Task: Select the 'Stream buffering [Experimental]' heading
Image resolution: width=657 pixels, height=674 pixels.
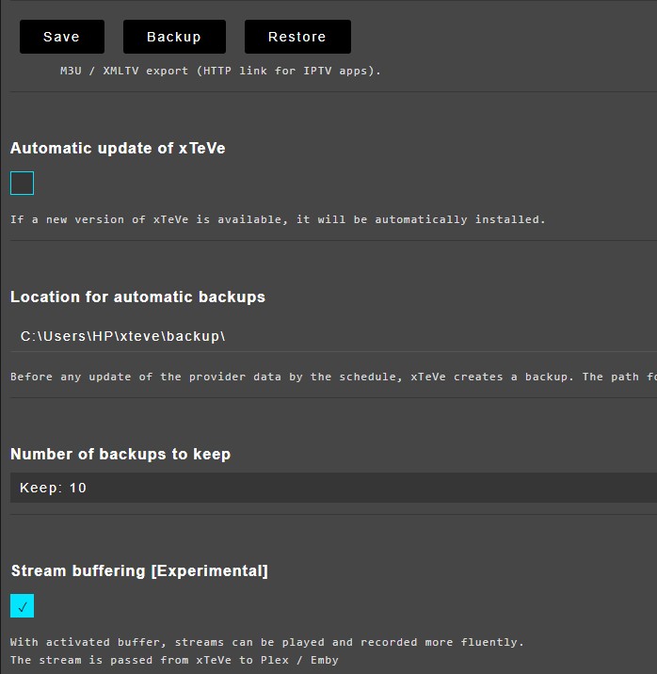Action: click(139, 570)
